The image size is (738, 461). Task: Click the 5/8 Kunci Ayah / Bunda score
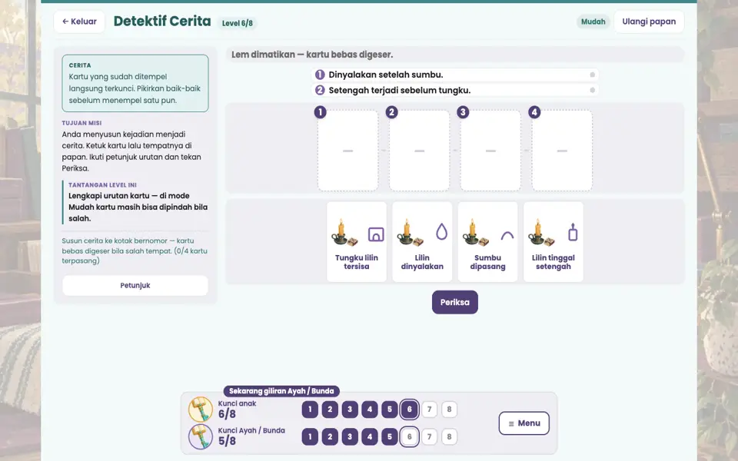(x=227, y=441)
